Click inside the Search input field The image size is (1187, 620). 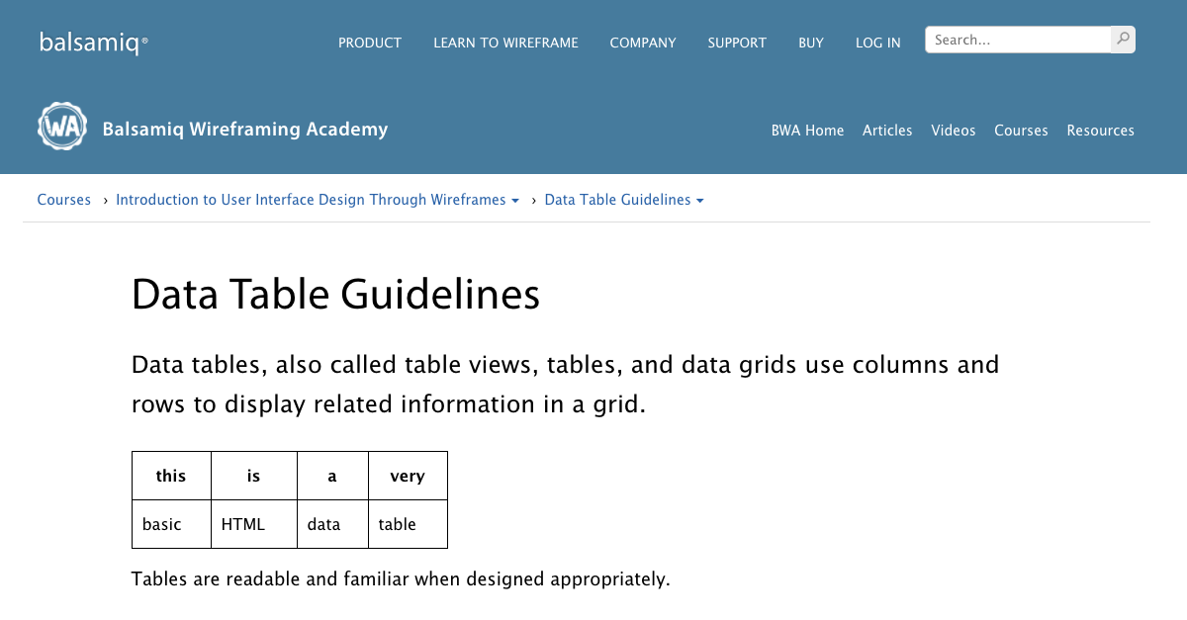point(1009,39)
